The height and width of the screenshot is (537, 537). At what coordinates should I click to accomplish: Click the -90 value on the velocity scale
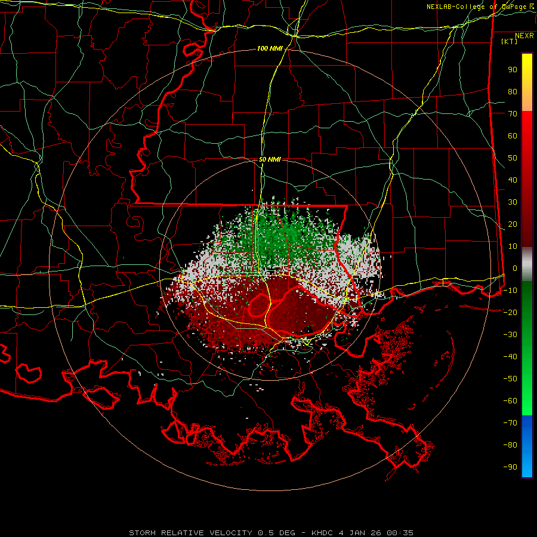[510, 467]
